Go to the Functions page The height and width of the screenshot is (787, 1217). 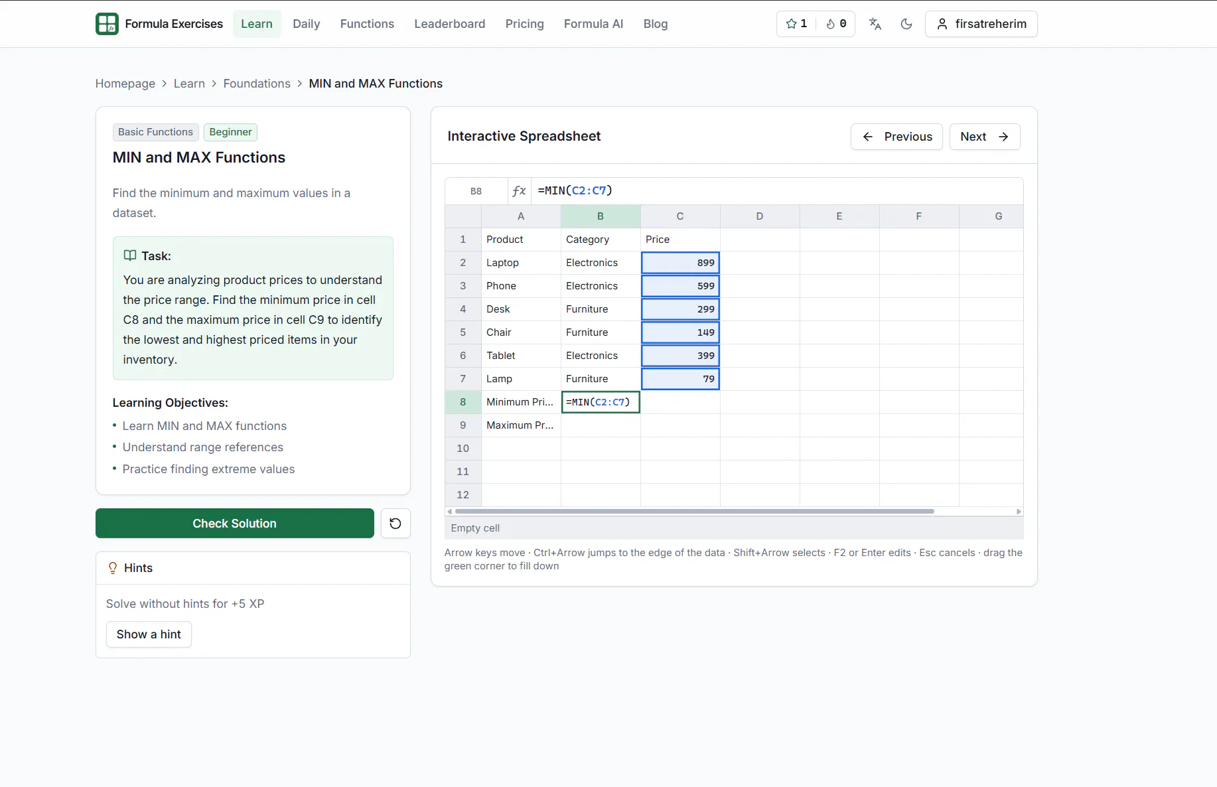[x=367, y=24]
